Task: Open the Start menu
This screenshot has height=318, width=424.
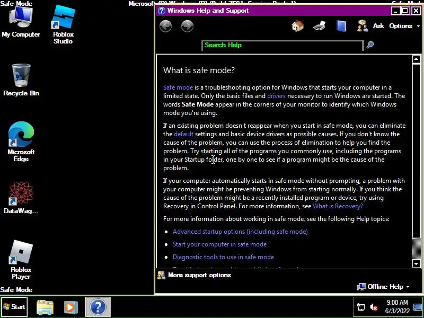Action: (x=14, y=307)
